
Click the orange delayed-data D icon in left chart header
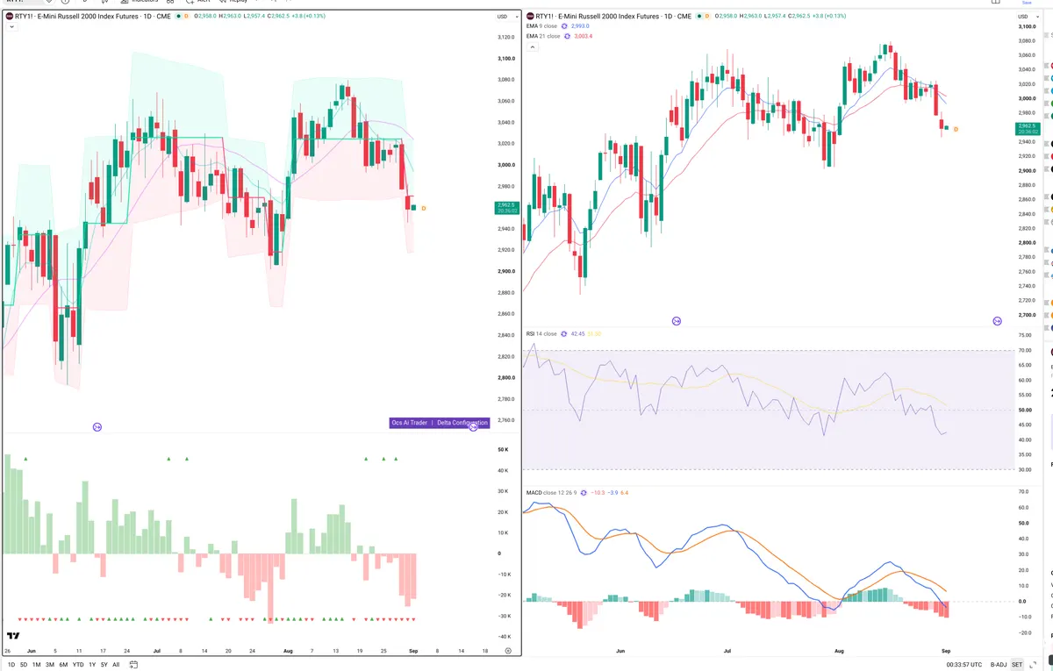186,17
